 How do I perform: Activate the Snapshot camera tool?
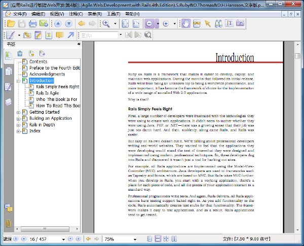240,23
